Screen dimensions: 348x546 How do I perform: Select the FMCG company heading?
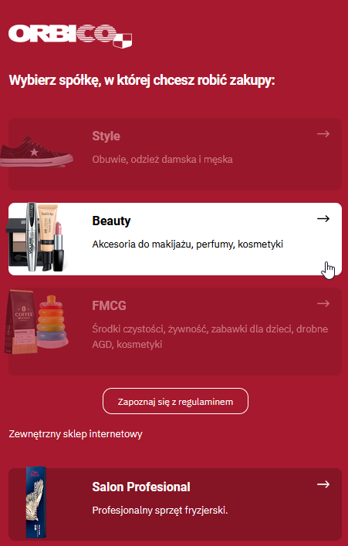109,305
